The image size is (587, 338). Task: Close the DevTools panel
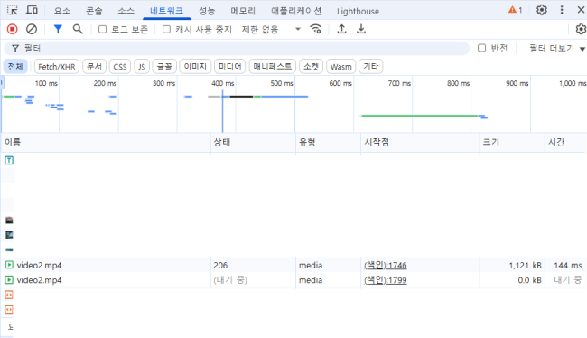tap(581, 10)
